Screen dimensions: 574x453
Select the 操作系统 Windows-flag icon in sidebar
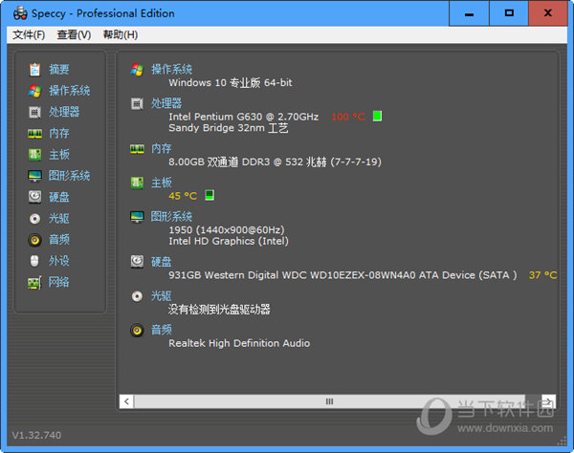click(34, 91)
